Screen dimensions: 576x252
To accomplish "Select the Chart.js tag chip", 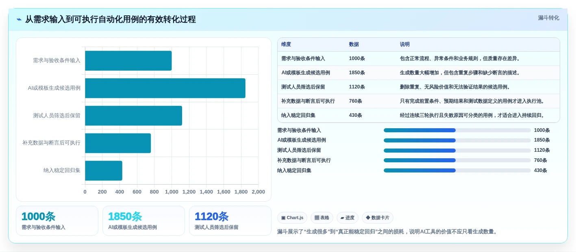I will (292, 218).
